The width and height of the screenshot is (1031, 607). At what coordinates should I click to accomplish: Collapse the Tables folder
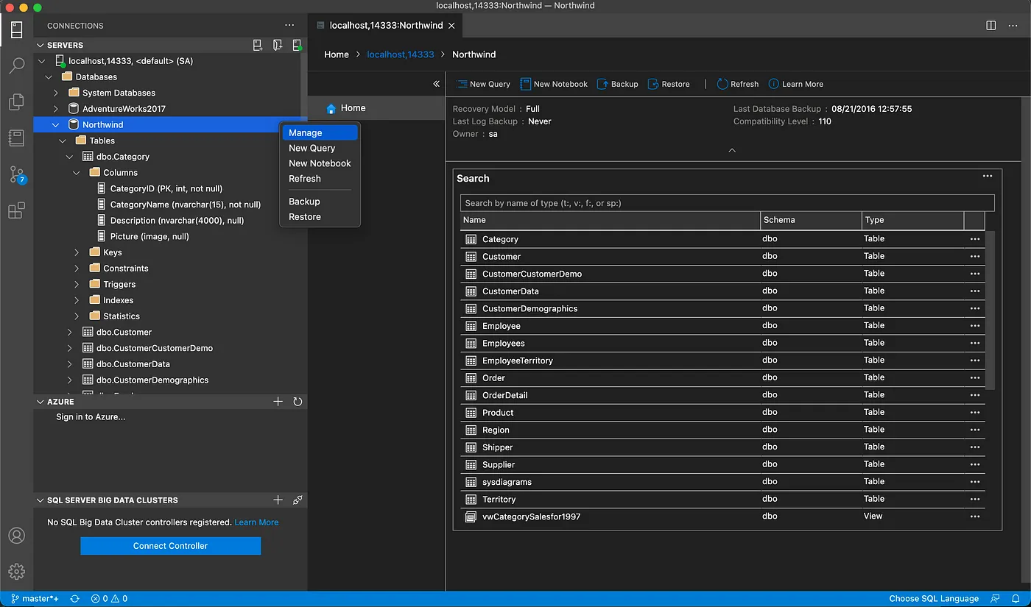[x=63, y=141]
